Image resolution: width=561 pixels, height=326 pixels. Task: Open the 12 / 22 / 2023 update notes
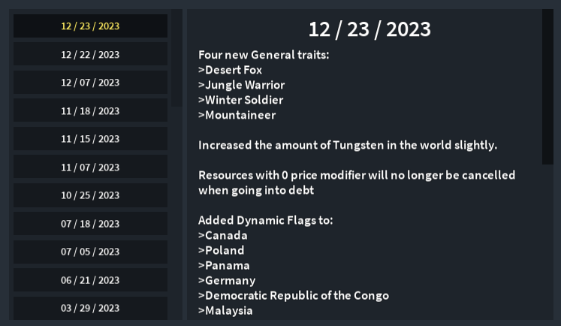click(x=90, y=54)
